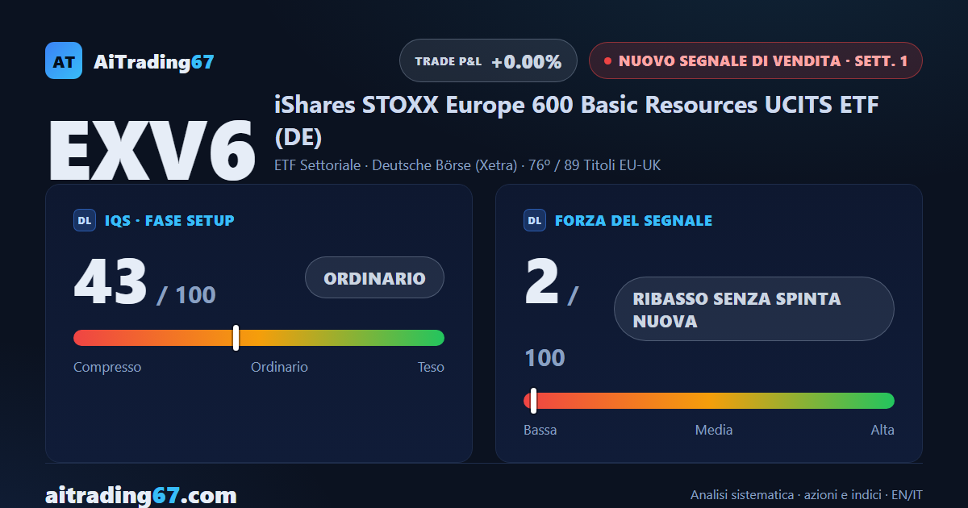This screenshot has height=508, width=968.
Task: Click the IQS · FASE SETUP heading
Action: pyautogui.click(x=169, y=220)
